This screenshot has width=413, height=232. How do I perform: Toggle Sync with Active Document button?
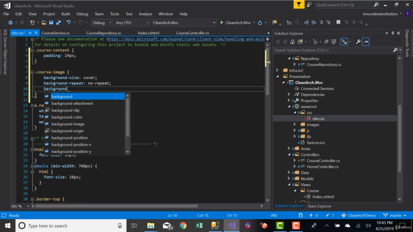click(344, 42)
